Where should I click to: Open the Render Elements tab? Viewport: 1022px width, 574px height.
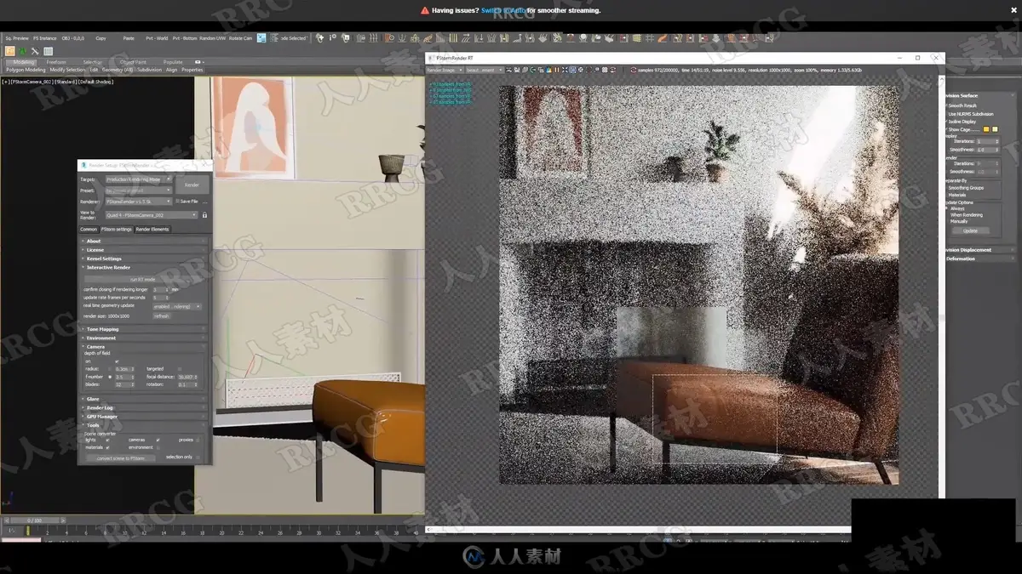[152, 229]
